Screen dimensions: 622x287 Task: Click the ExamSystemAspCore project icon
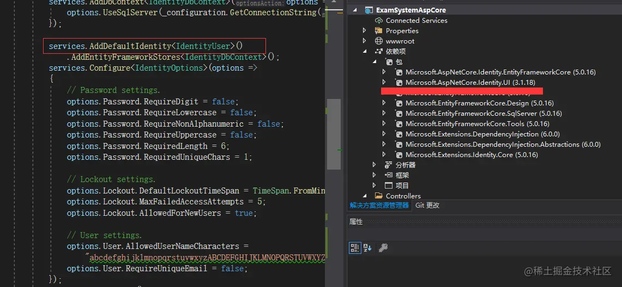coord(369,10)
